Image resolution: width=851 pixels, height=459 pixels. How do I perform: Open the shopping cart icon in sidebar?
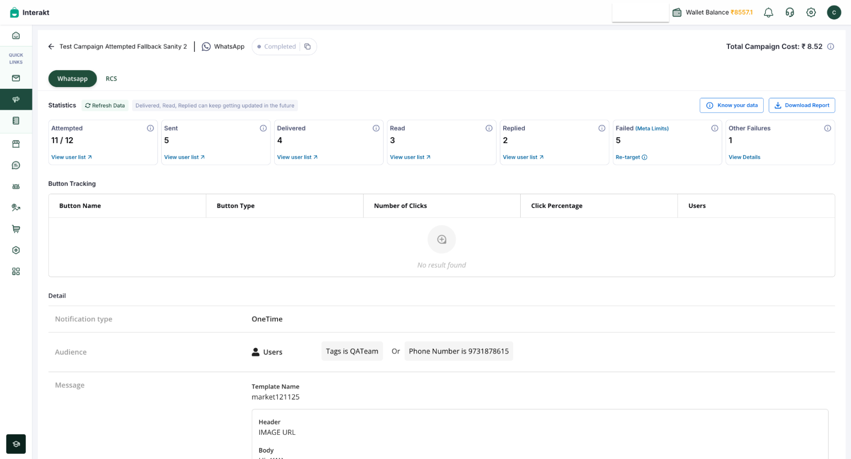(16, 229)
